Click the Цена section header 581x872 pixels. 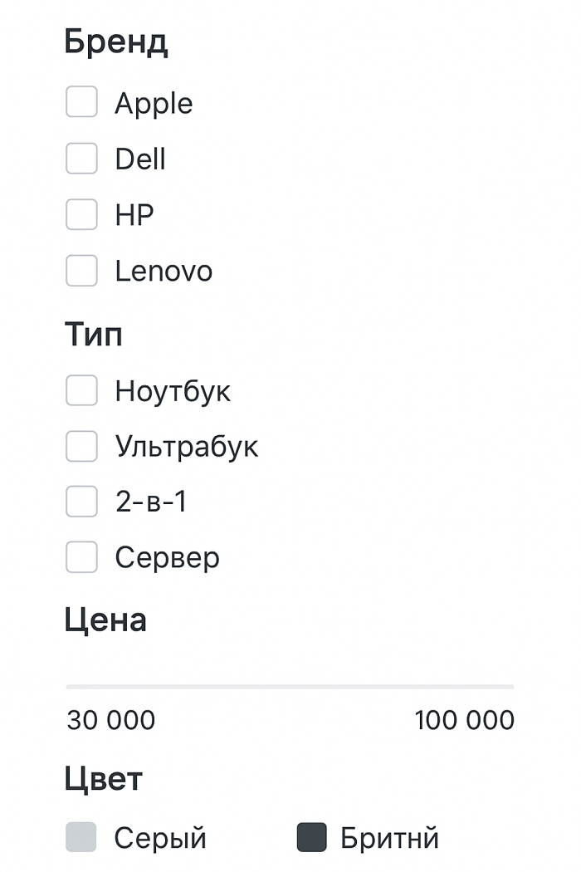coord(107,620)
